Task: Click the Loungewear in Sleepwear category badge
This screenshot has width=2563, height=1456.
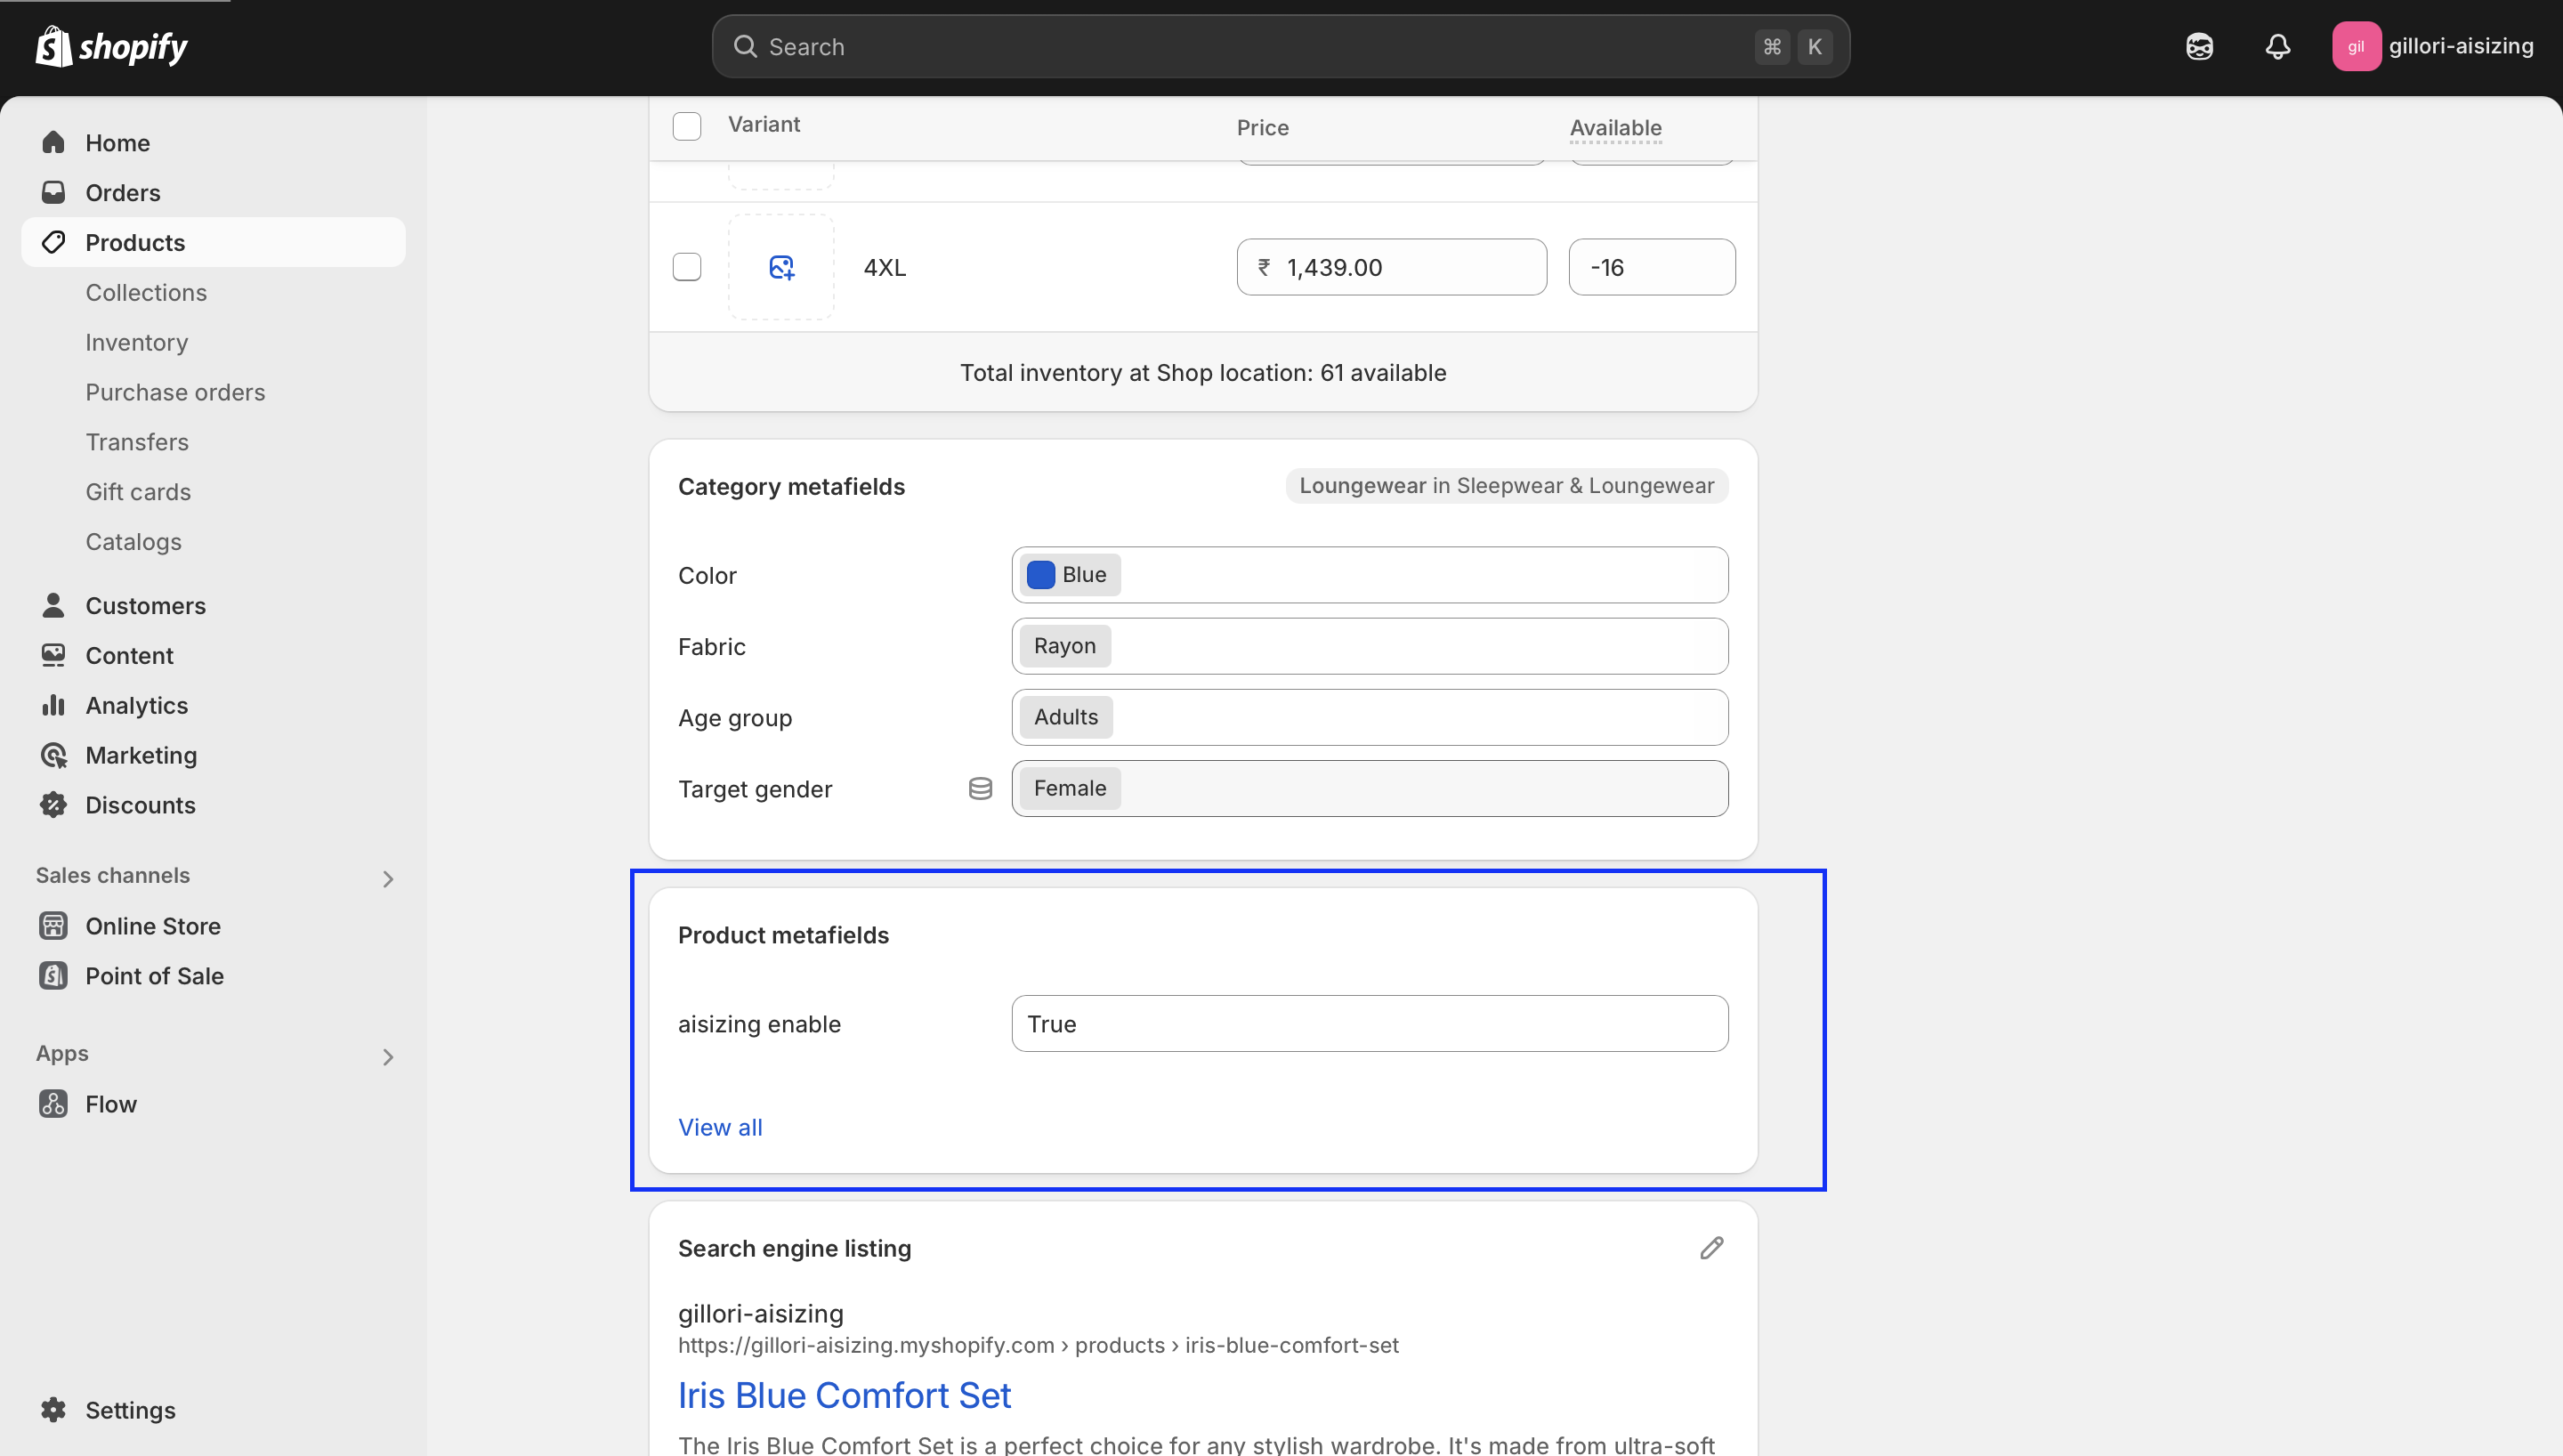Action: point(1507,485)
